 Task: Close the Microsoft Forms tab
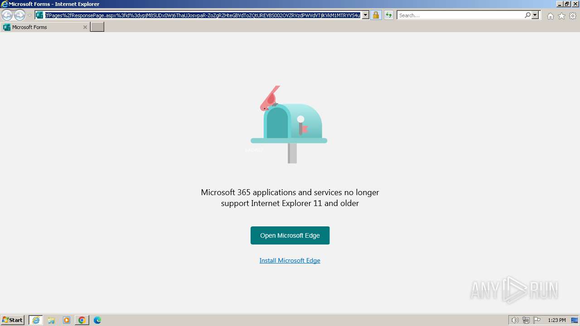[85, 27]
